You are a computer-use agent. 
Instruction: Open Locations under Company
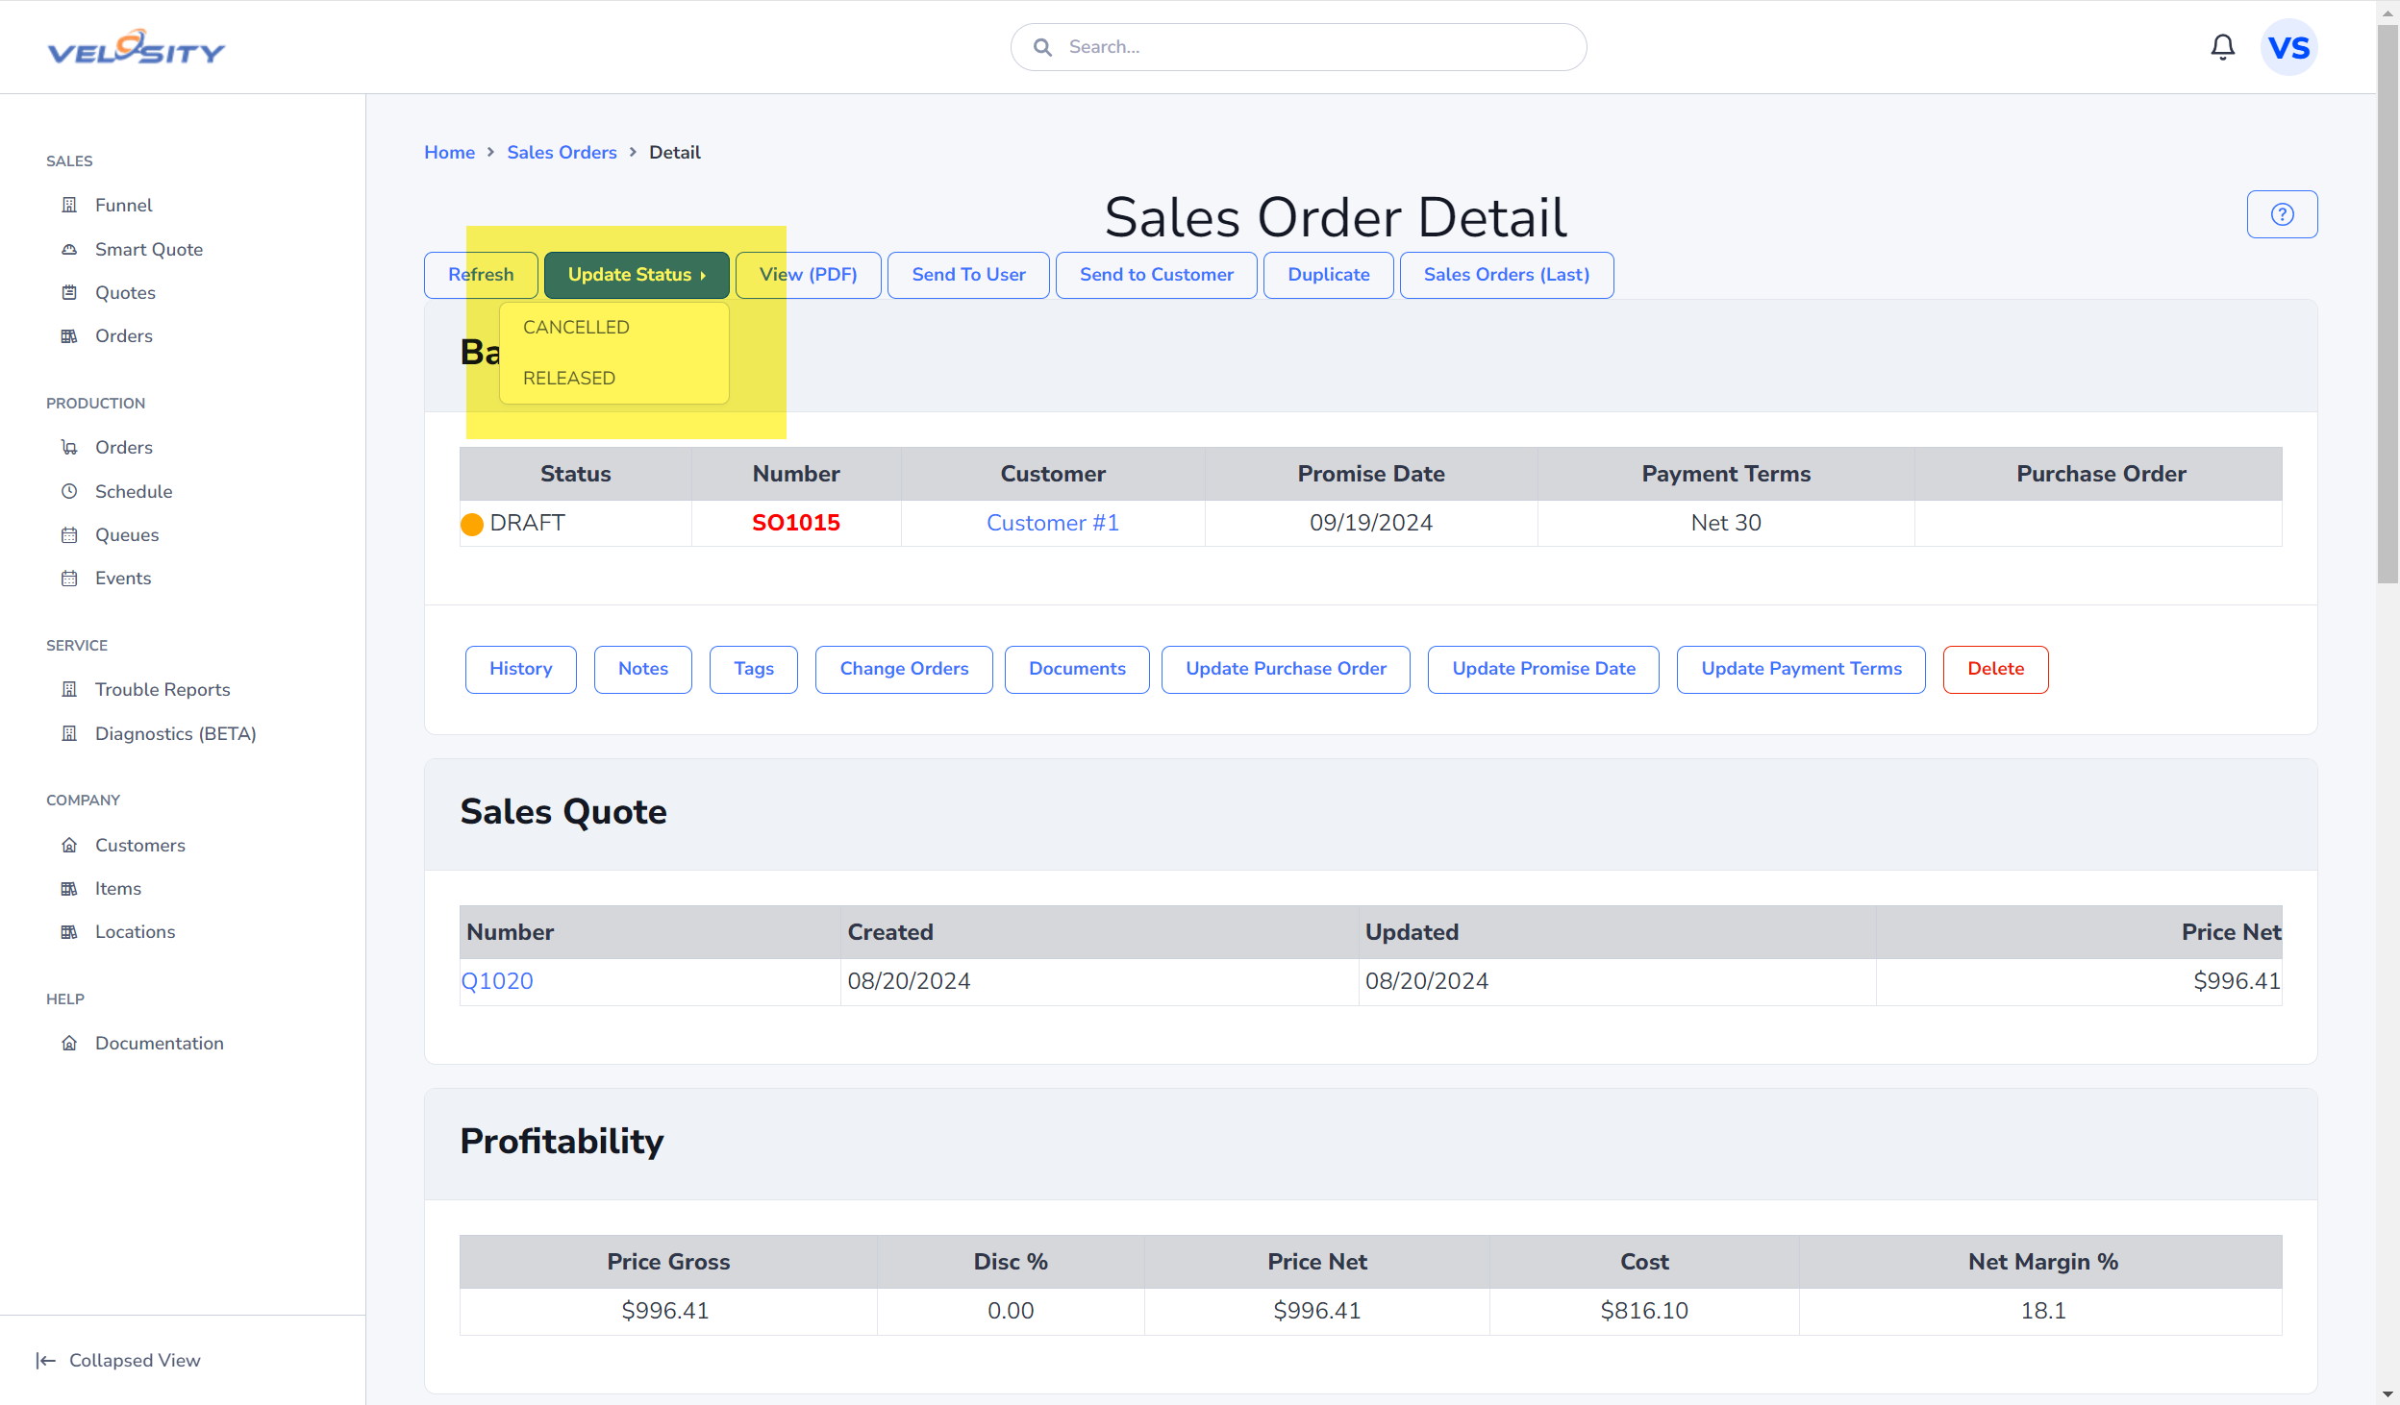click(135, 931)
